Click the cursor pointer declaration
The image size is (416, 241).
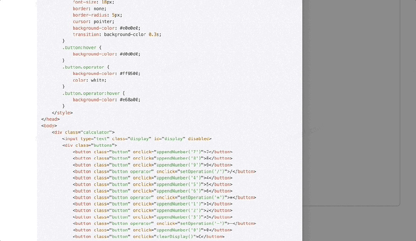tap(93, 22)
